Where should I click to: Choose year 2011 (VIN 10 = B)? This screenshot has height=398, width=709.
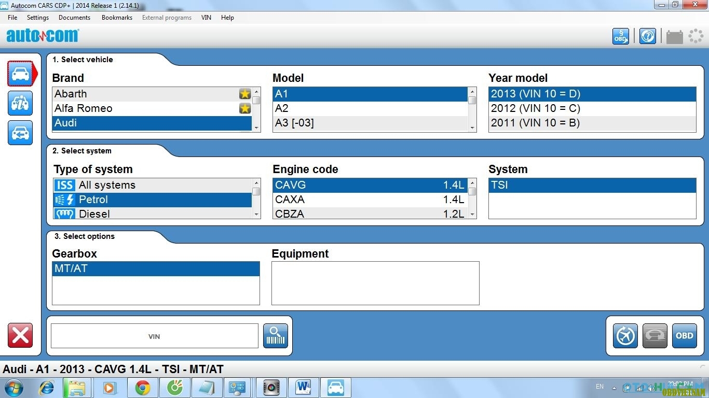point(592,123)
